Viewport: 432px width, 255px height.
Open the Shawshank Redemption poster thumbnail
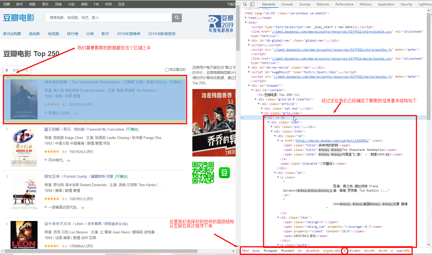tap(24, 99)
